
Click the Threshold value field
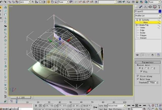[152, 83]
